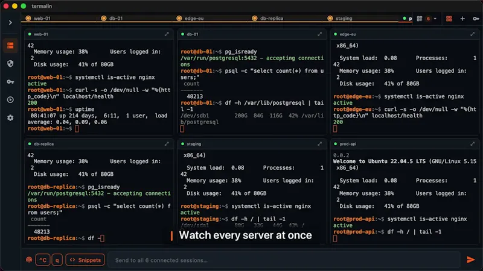
Task: Click the orange send arrow button
Action: pos(471,260)
